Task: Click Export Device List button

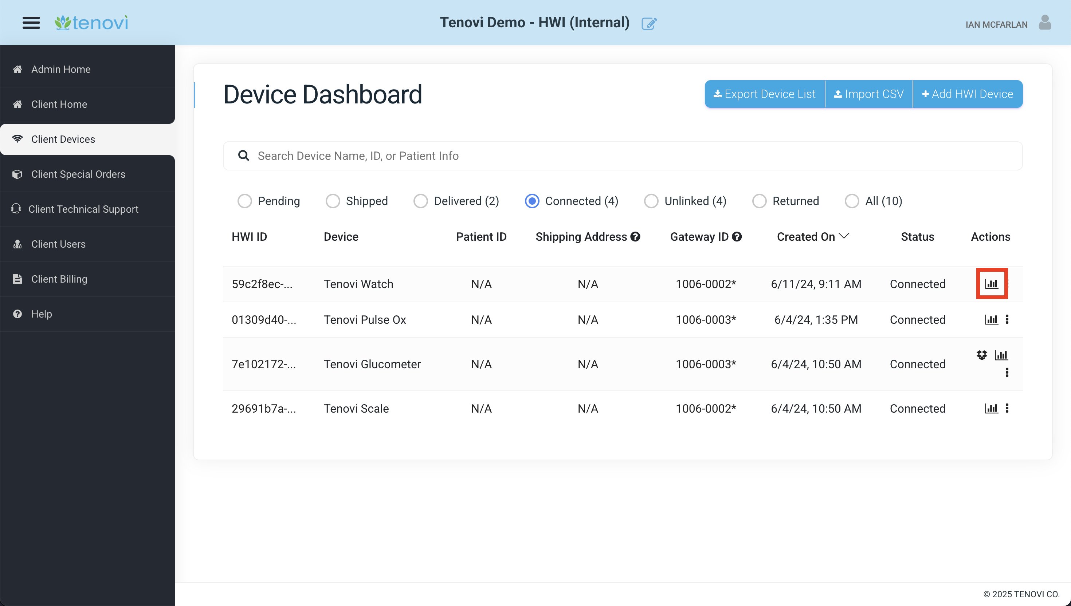Action: [764, 94]
